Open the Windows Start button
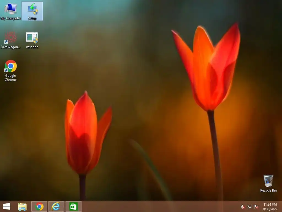Viewport: 282px width, 212px height. click(7, 206)
